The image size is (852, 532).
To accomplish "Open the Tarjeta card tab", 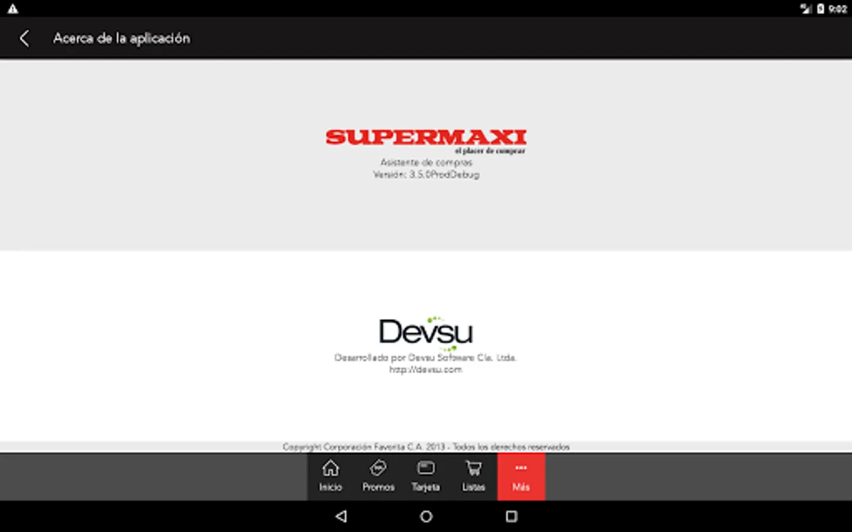I will (425, 476).
